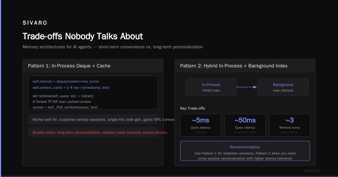Click the self.memory deque code line
The image size is (338, 177).
click(66, 81)
